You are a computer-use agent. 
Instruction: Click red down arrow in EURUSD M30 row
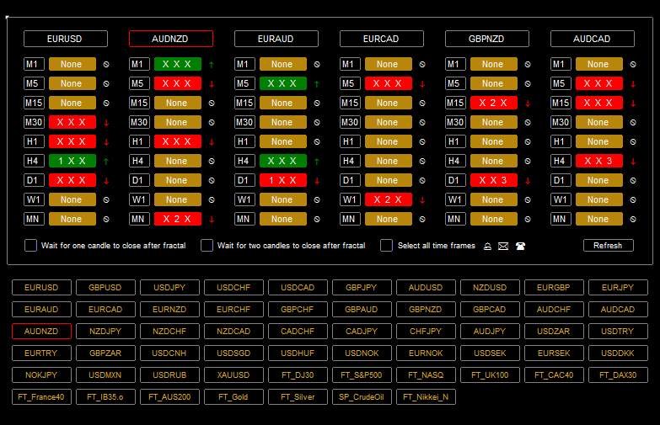(106, 122)
